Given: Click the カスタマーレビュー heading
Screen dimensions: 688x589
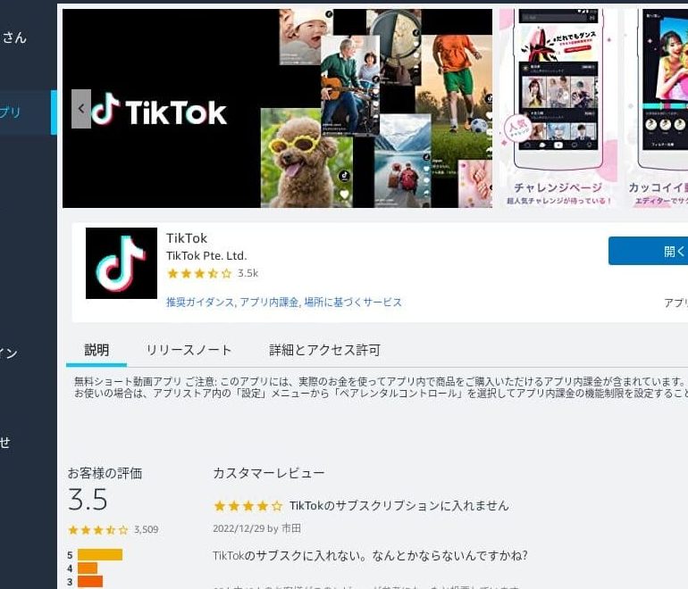Looking at the screenshot, I should [x=269, y=473].
